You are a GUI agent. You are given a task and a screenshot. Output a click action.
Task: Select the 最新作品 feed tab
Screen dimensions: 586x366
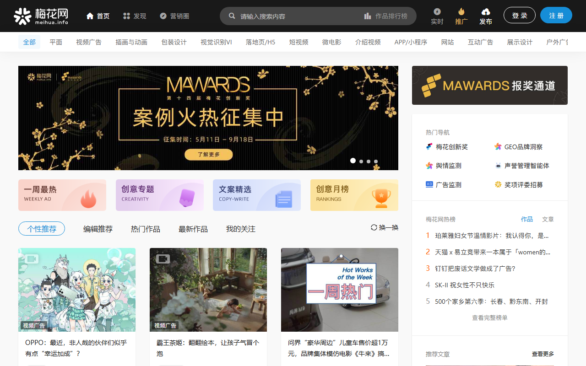point(193,229)
